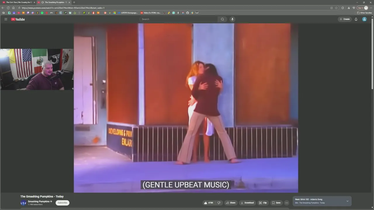Add this page to favorites star
The height and width of the screenshot is (210, 374).
click(x=336, y=8)
